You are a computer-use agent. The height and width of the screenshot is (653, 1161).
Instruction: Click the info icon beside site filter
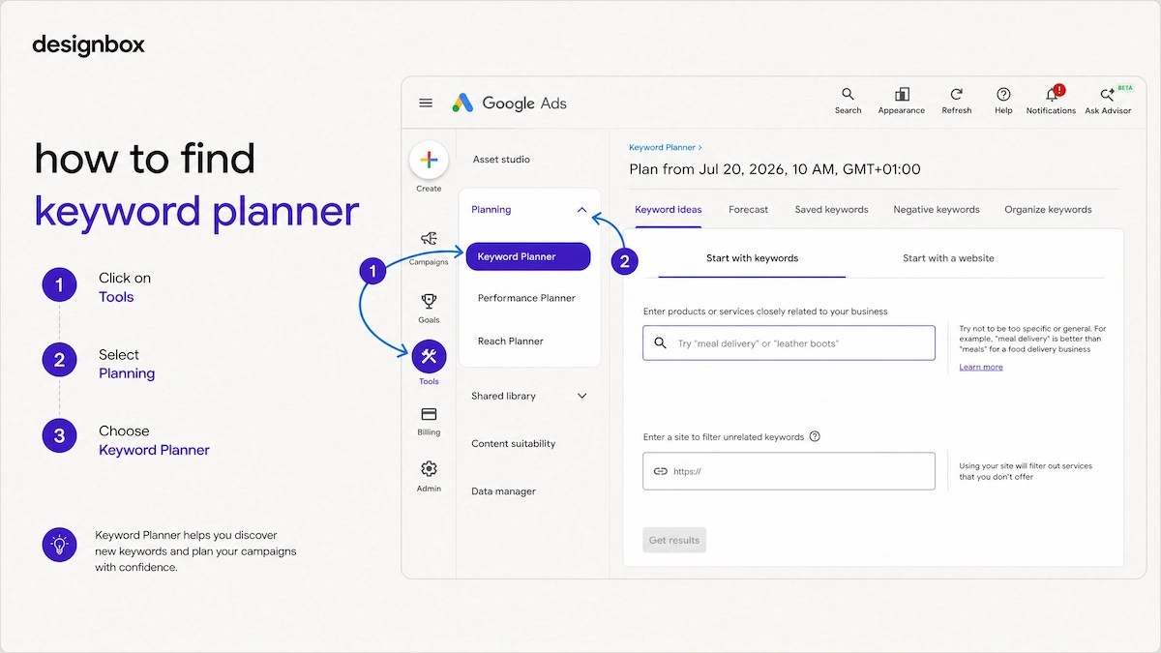(815, 436)
